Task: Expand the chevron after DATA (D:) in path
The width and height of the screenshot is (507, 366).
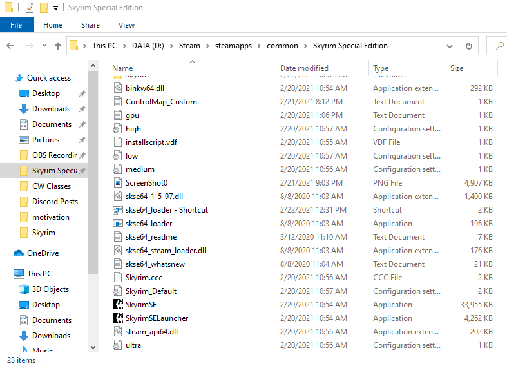Action: 171,46
